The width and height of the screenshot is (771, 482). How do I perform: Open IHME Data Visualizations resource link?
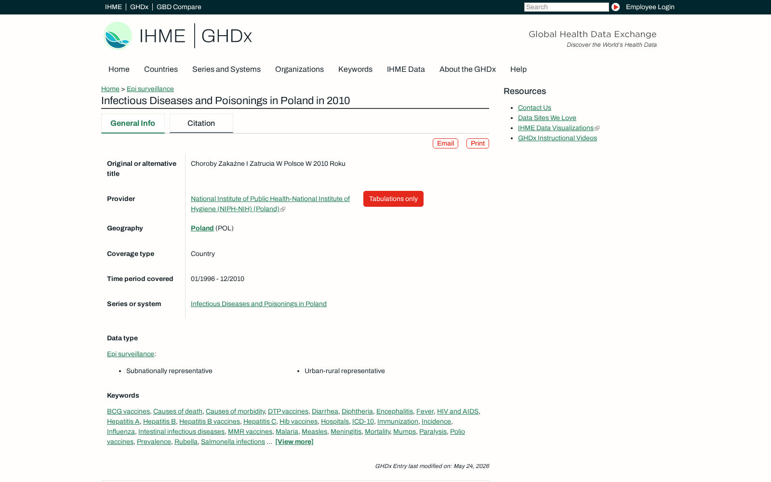[556, 128]
